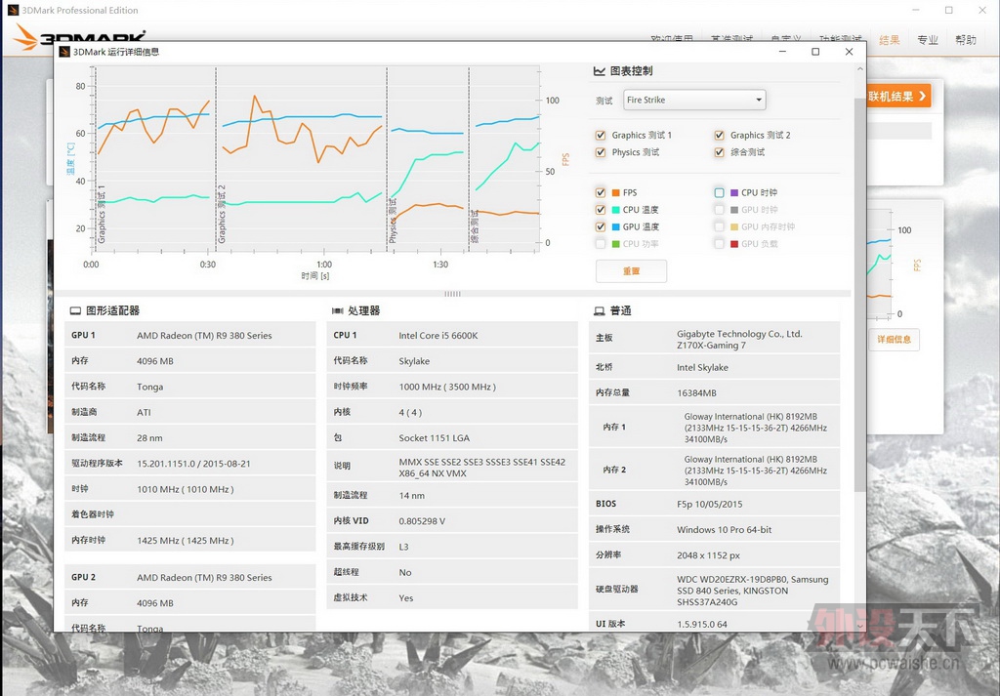
Task: Click the teal CPU 温度 color swatch
Action: point(615,210)
